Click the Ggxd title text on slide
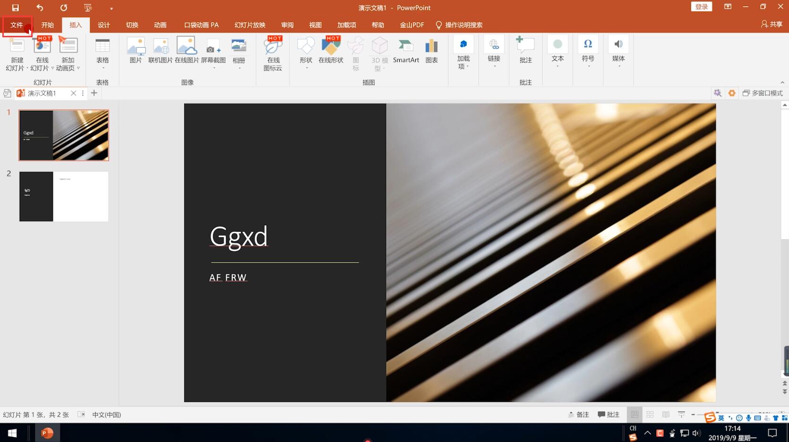The image size is (789, 442). pyautogui.click(x=239, y=236)
